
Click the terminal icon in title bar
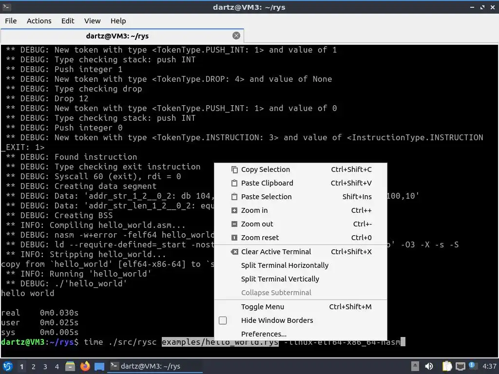[x=7, y=7]
